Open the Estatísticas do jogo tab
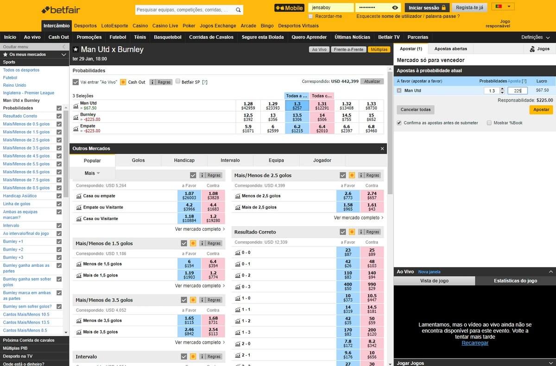Screen dimensions: 556x366 click(515, 281)
